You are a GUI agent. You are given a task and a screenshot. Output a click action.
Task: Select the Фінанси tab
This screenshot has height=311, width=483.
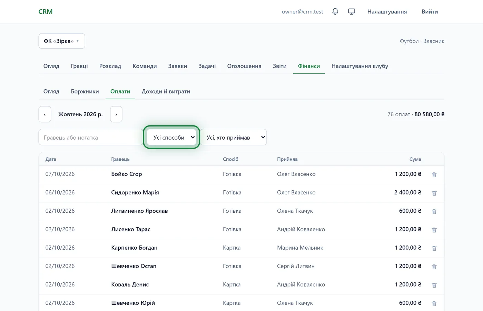(309, 66)
